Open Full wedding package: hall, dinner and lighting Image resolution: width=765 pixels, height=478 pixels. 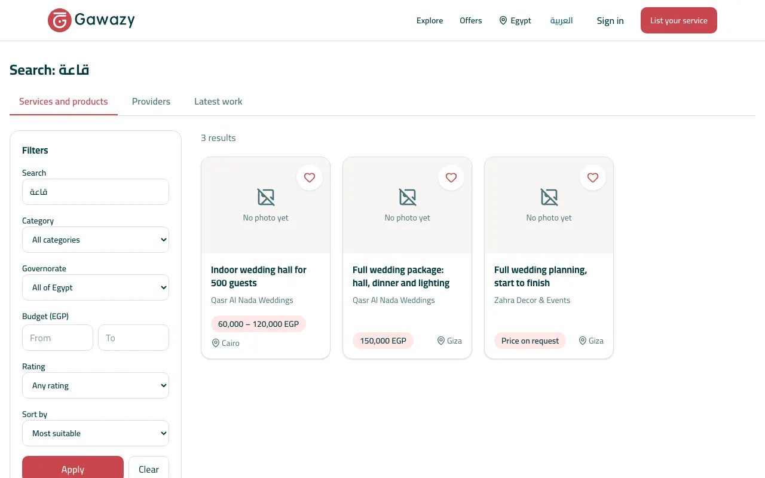click(401, 276)
